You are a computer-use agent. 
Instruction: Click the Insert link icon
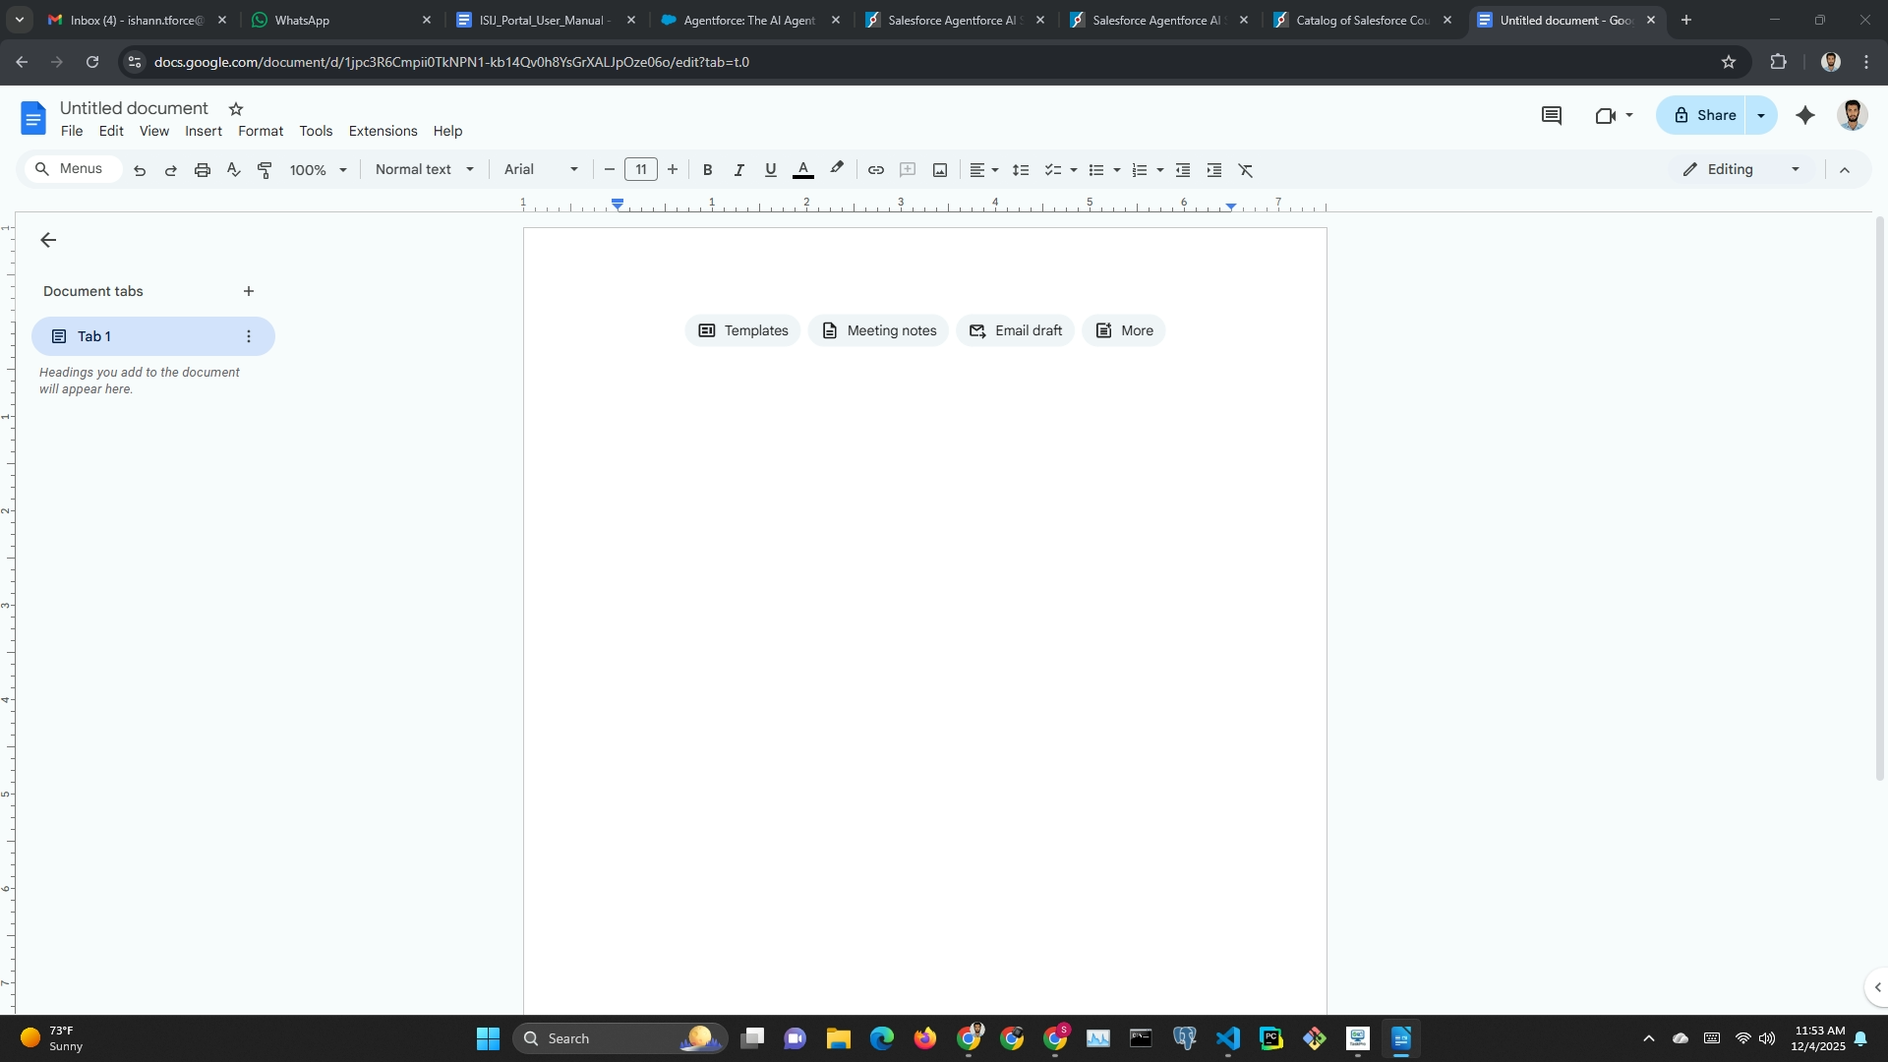[875, 170]
